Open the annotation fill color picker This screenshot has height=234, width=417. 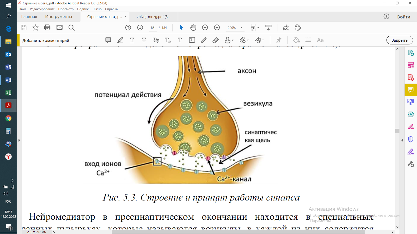click(296, 40)
